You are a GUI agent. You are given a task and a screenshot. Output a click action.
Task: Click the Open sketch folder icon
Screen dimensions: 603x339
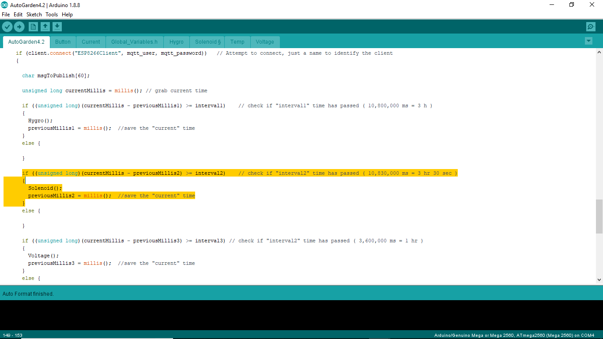(45, 26)
